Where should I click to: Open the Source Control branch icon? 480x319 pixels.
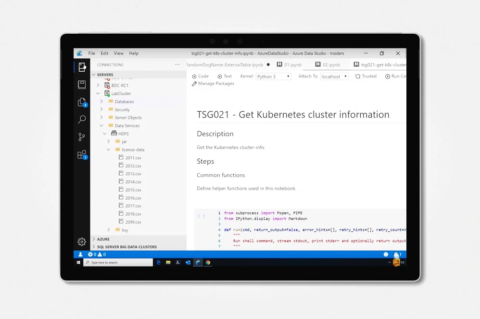click(x=81, y=137)
